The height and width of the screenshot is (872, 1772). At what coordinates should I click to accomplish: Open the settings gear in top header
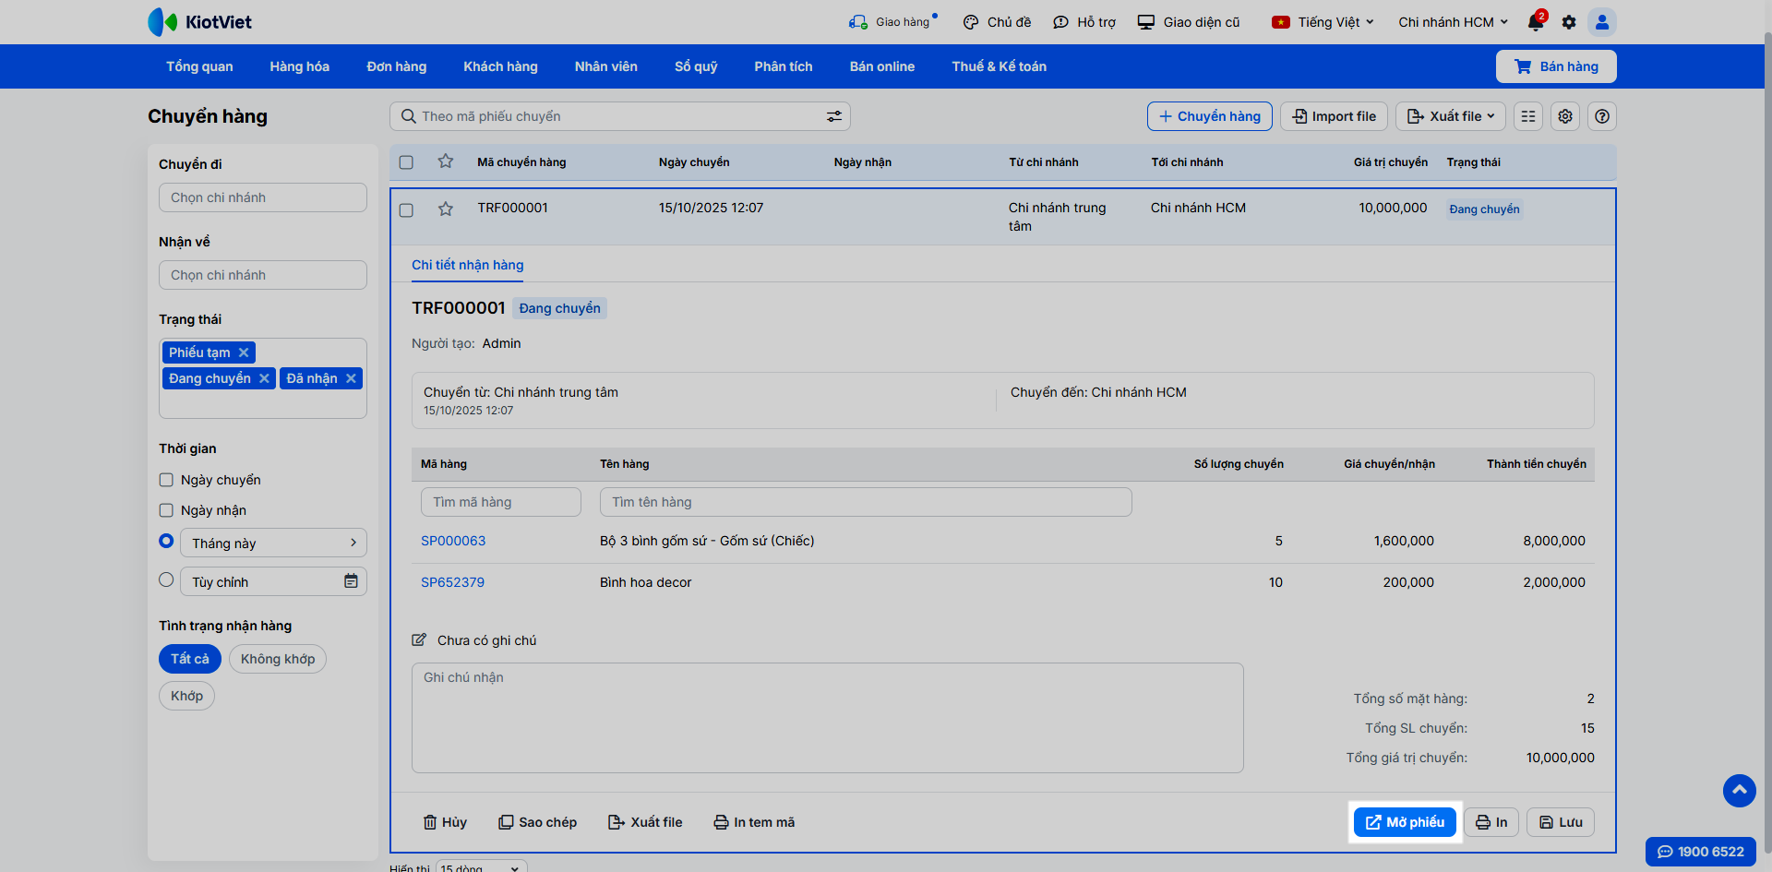point(1569,22)
